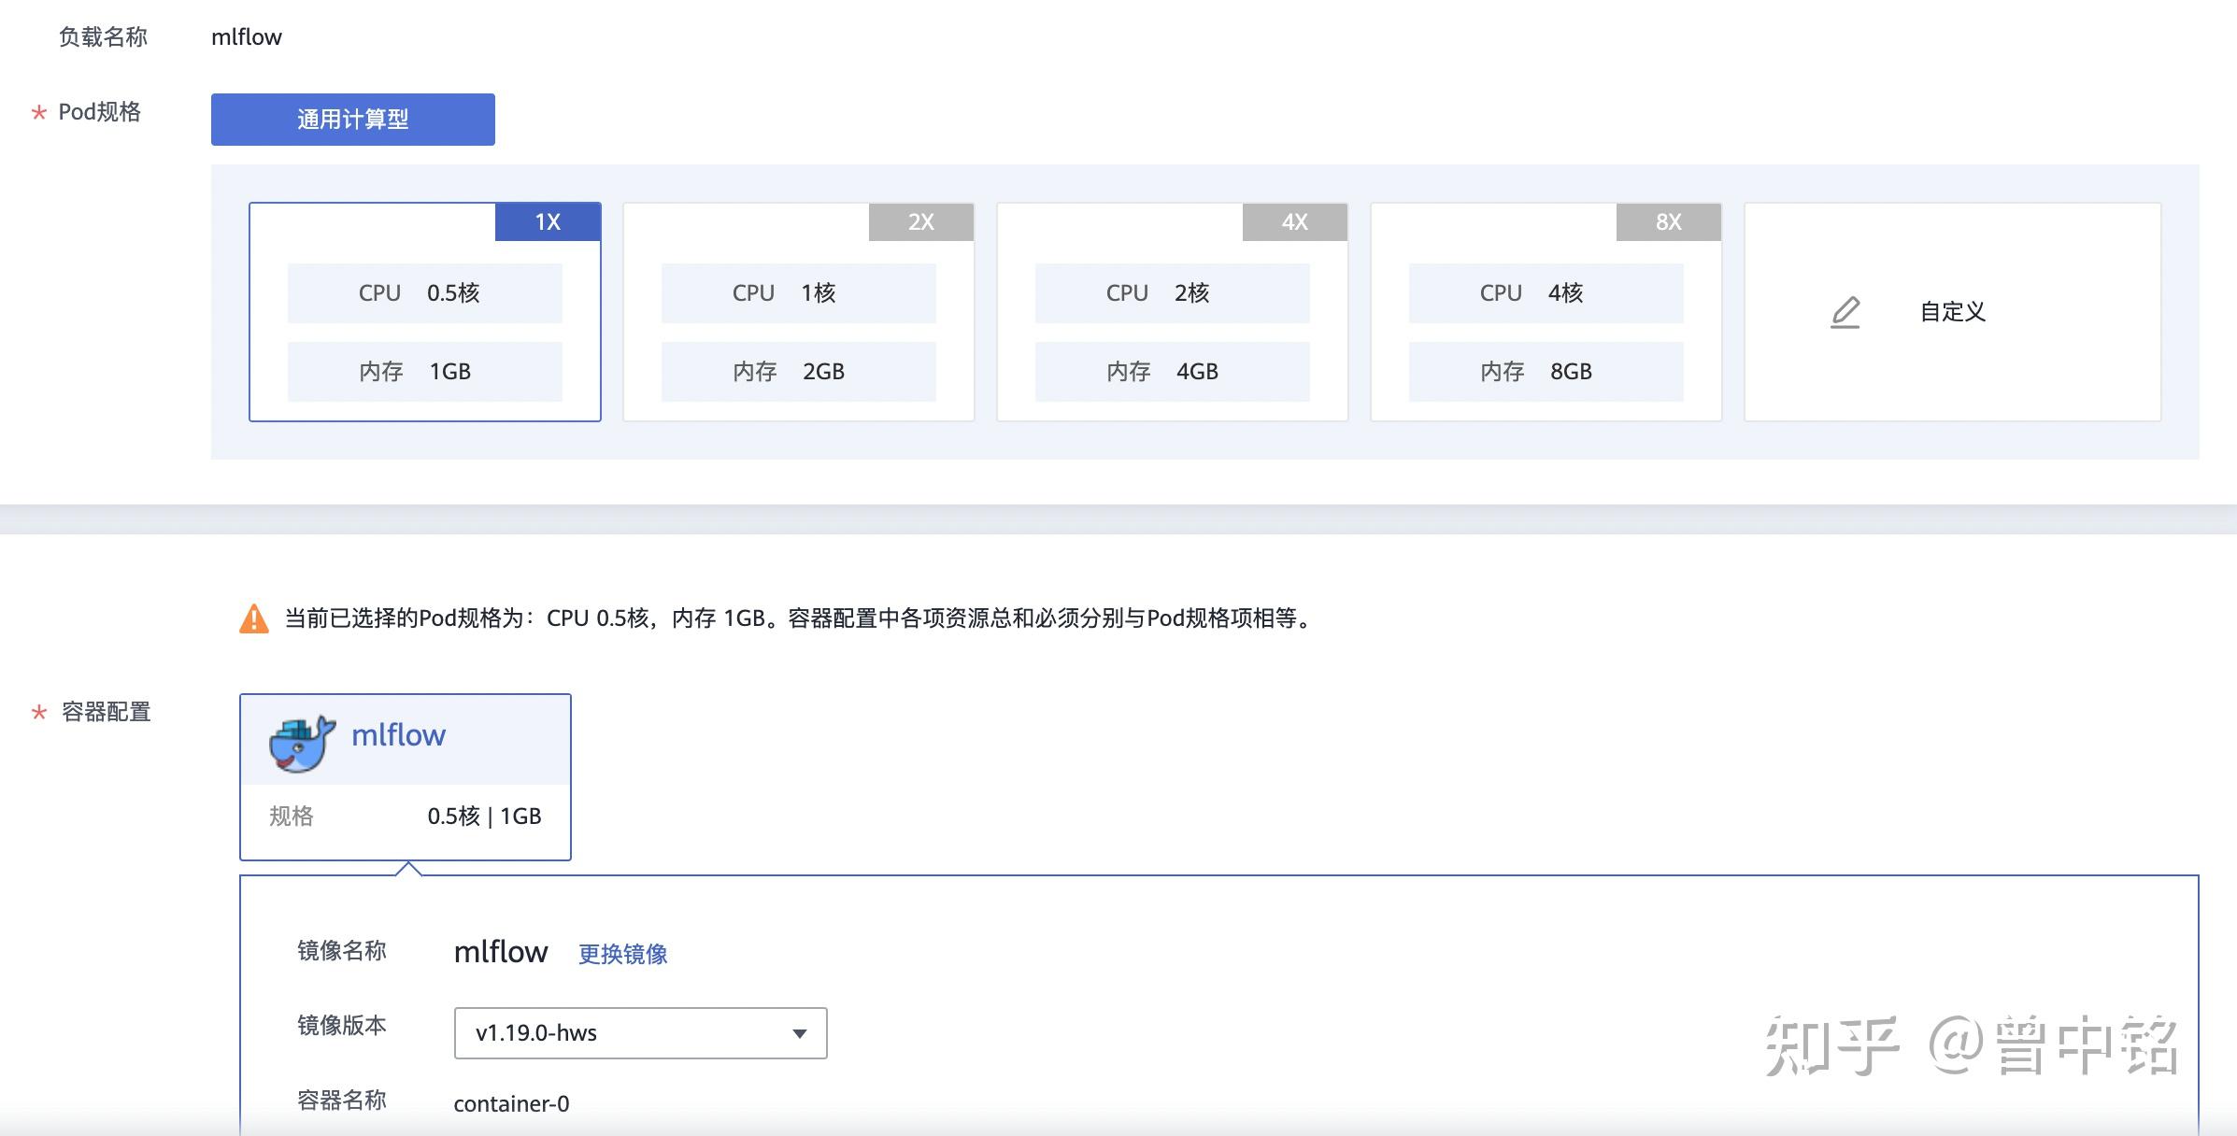This screenshot has width=2237, height=1136.
Task: Click the mlflow container card showing 0.5核 | 1GB
Action: coord(406,776)
